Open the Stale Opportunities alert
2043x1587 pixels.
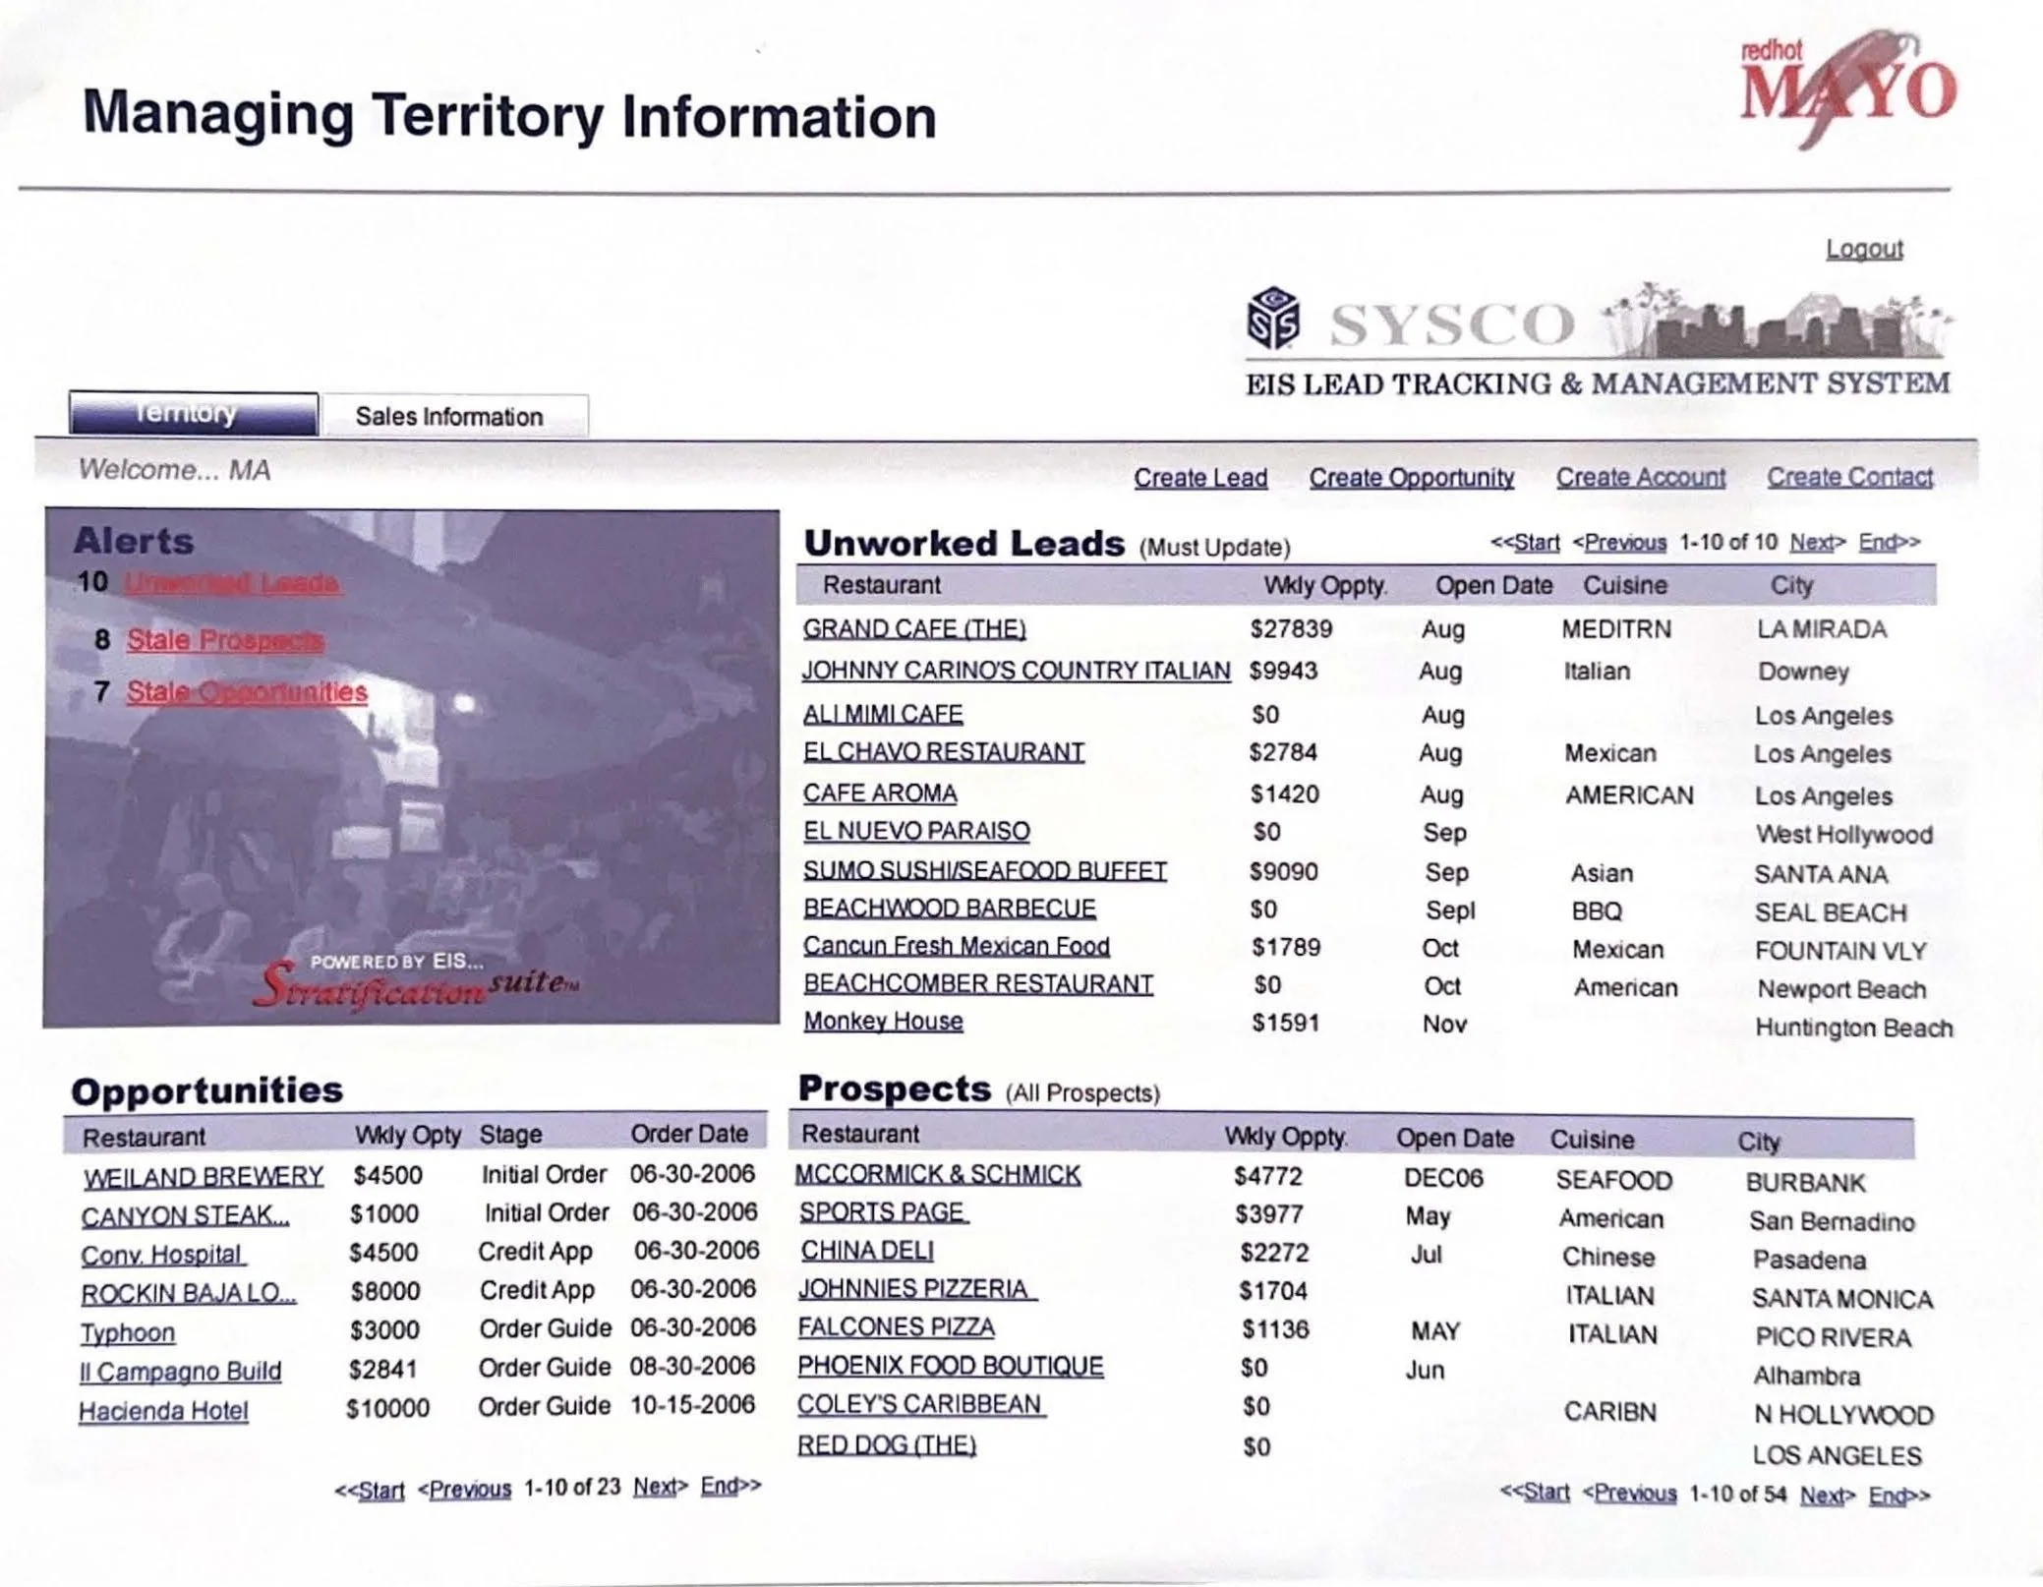247,692
